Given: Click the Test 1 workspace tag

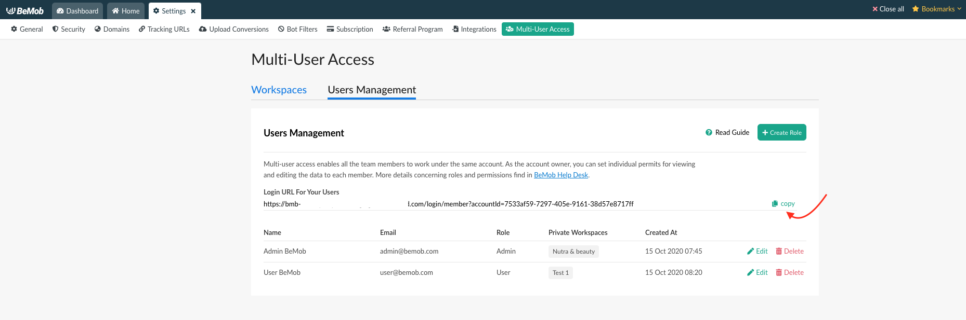Looking at the screenshot, I should coord(560,273).
